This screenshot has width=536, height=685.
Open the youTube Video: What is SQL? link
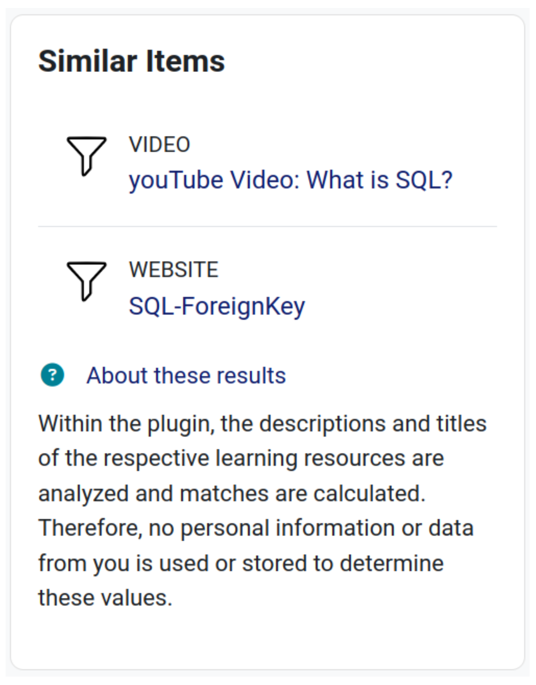tap(290, 180)
